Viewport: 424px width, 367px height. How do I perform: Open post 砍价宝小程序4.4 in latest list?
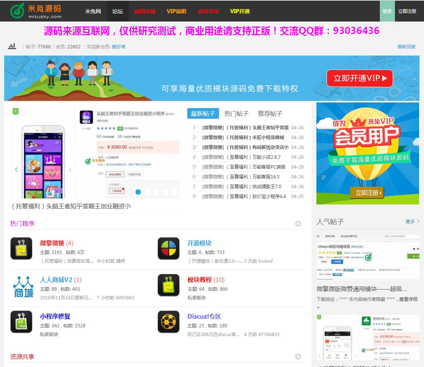256,196
